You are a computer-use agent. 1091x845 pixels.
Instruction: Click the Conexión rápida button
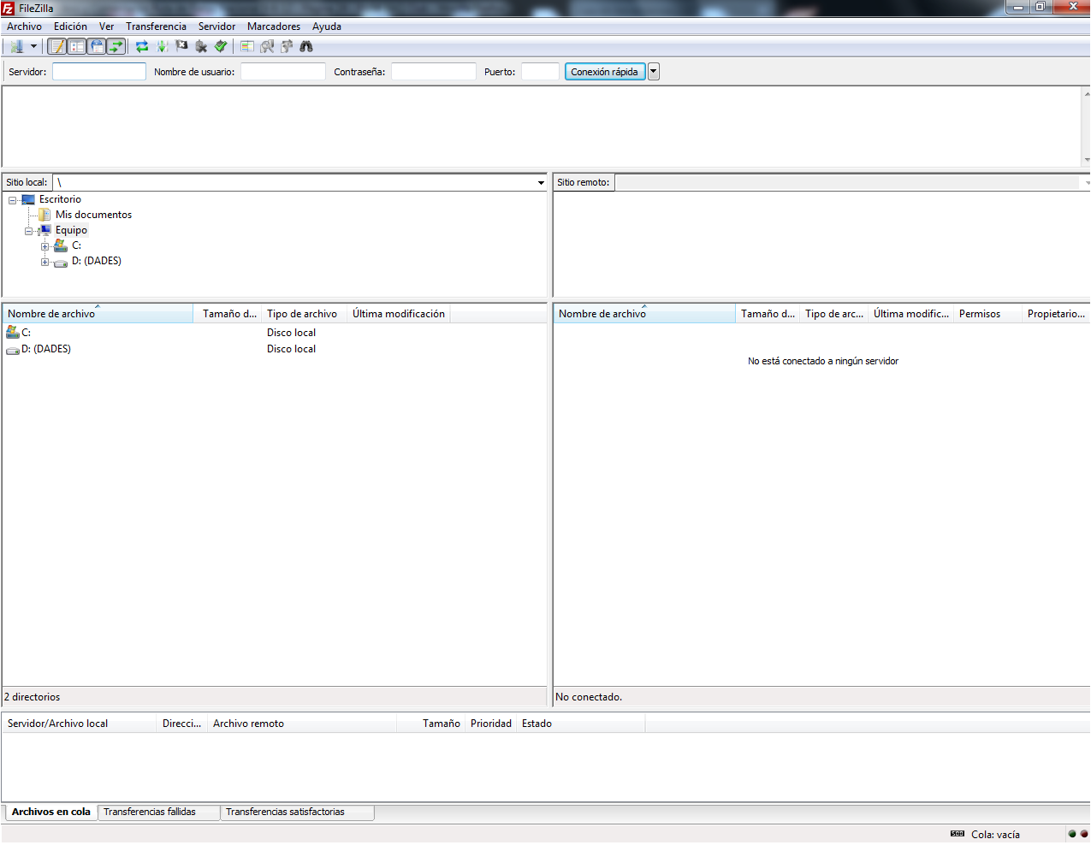tap(604, 72)
